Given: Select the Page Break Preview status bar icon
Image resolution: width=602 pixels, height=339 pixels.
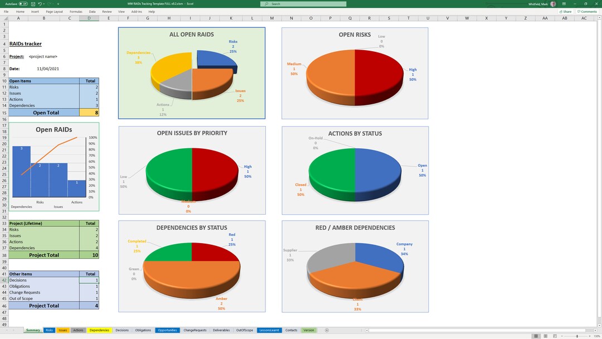Looking at the screenshot, I should 555,336.
